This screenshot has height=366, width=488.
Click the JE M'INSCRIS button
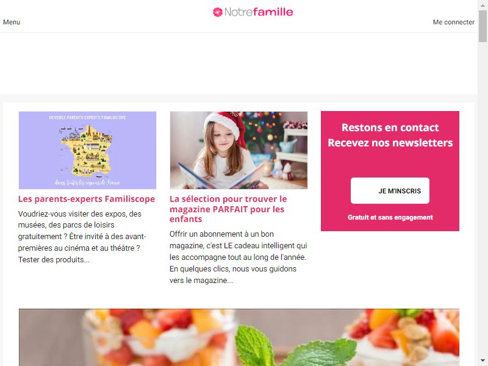point(390,191)
